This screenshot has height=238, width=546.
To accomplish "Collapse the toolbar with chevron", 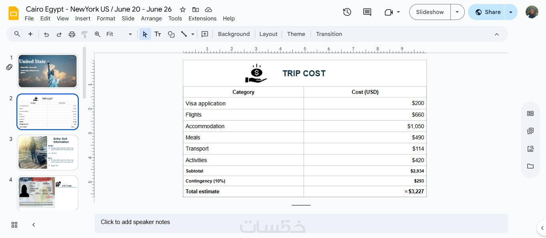I will pyautogui.click(x=497, y=34).
